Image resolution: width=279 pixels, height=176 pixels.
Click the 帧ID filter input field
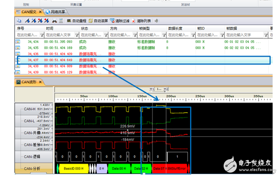tap(208, 35)
